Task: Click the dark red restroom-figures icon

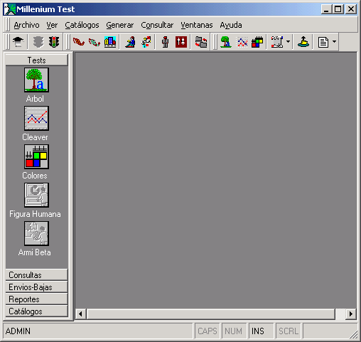Action: [x=181, y=42]
